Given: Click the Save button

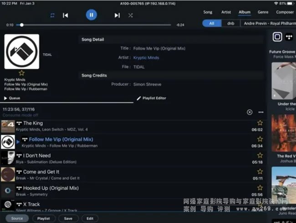Looking at the screenshot, I should point(68,218).
